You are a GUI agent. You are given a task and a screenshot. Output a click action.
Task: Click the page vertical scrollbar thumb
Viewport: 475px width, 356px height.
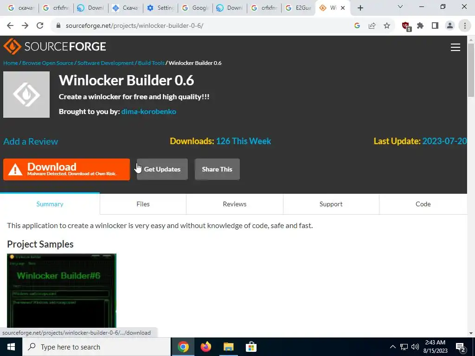pyautogui.click(x=471, y=70)
